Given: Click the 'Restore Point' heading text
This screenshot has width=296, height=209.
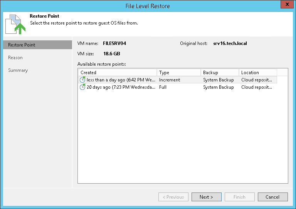Looking at the screenshot, I should 44,16.
